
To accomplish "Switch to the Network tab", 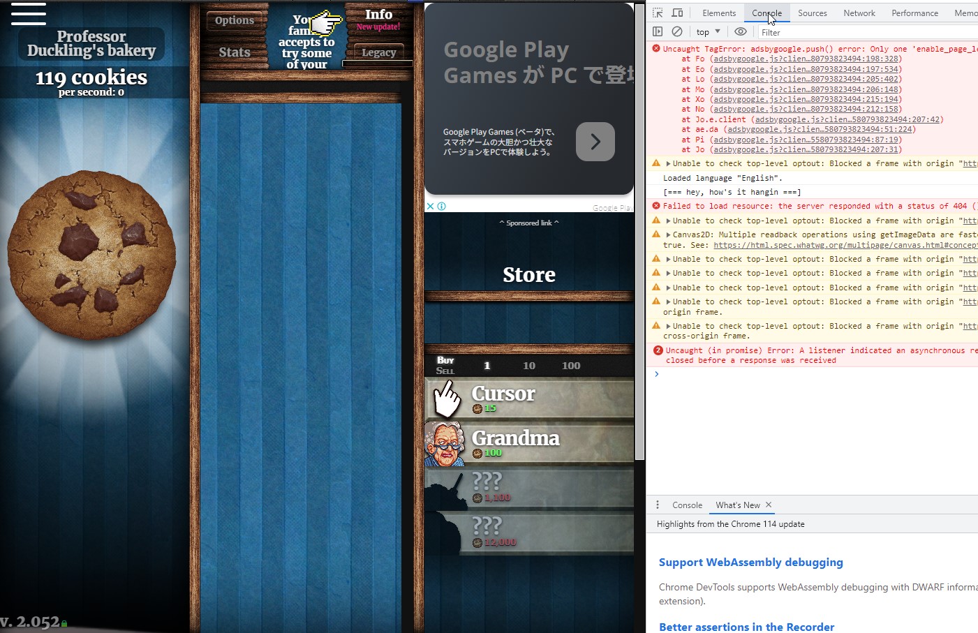I will pos(859,13).
